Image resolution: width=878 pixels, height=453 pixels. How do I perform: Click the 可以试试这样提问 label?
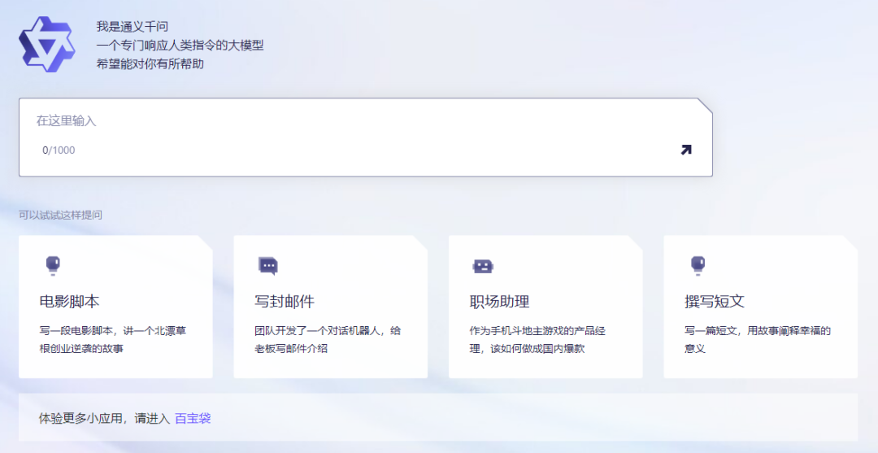(61, 216)
